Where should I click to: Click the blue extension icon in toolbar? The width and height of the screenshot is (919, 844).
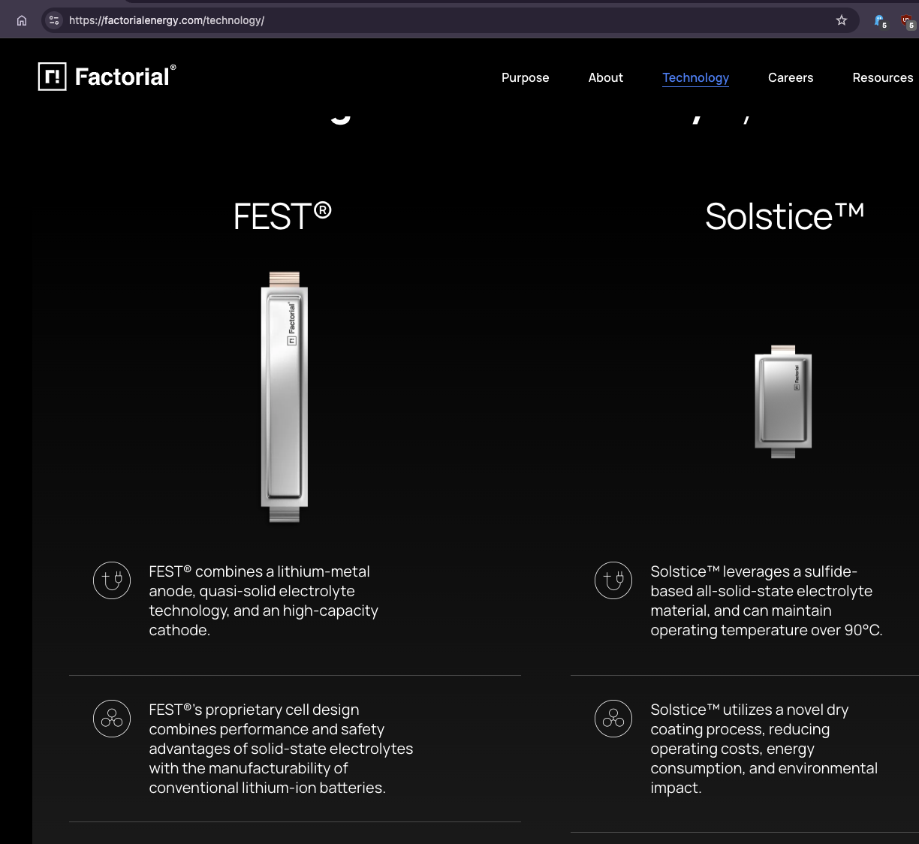pos(879,21)
